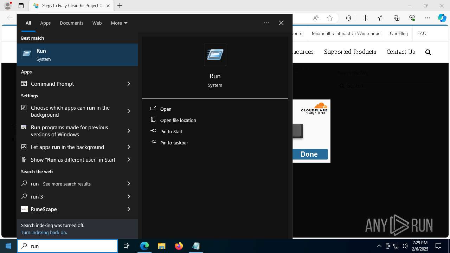Switch to the Apps search tab
The image size is (450, 253).
tap(45, 23)
